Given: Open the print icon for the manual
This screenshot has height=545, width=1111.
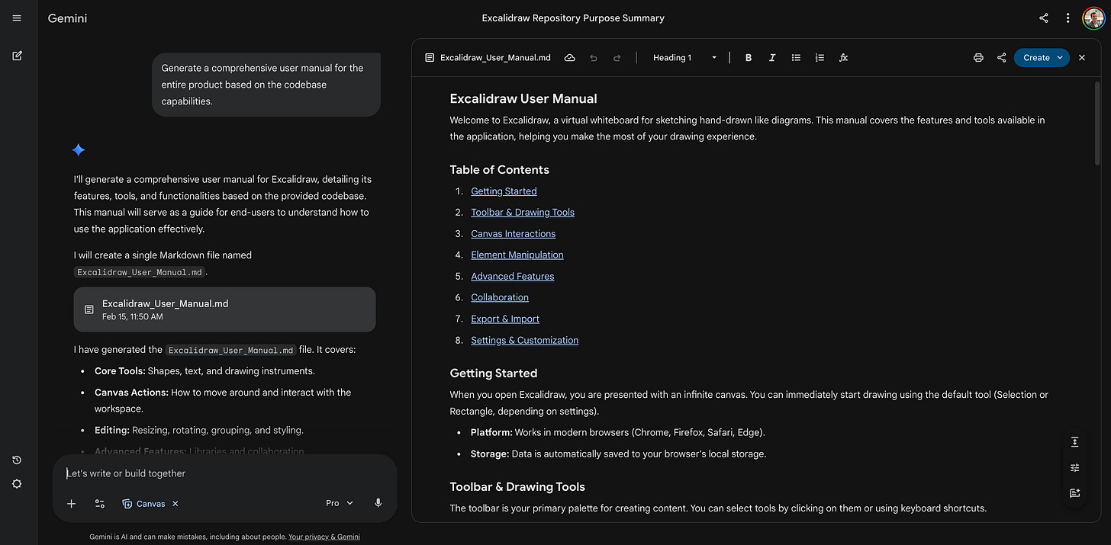Looking at the screenshot, I should pos(978,57).
